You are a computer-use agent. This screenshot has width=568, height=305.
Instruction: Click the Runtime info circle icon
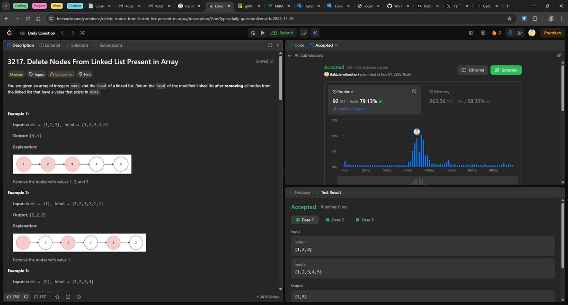click(414, 91)
